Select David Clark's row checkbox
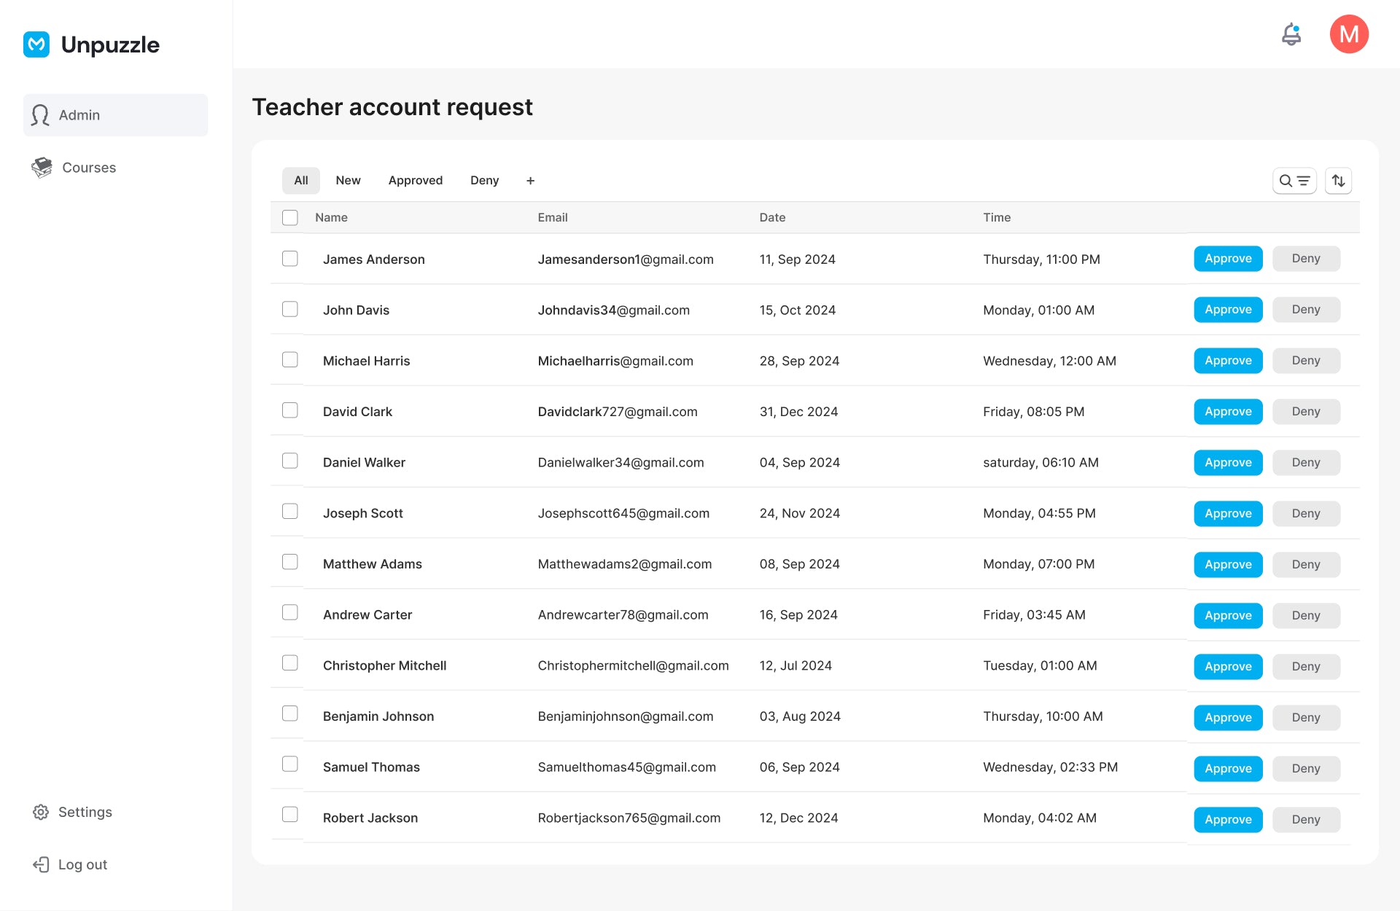Screen dimensions: 1400x911 [x=290, y=411]
